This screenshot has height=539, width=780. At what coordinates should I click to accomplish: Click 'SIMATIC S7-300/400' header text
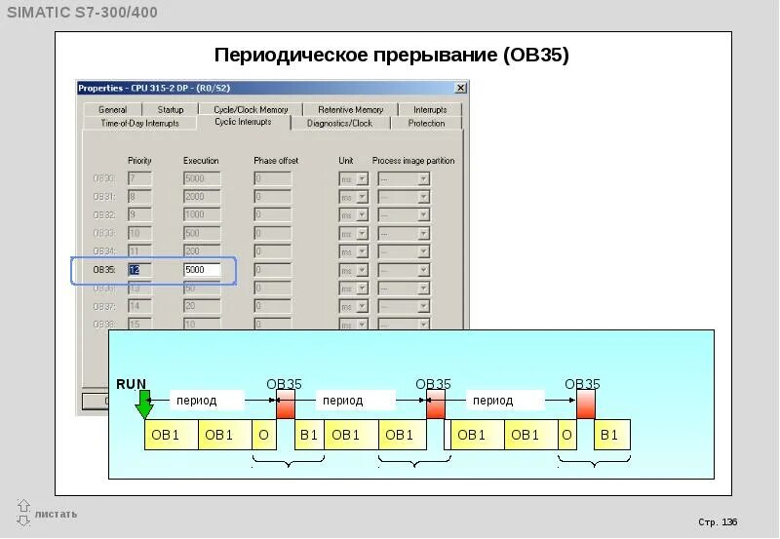pyautogui.click(x=82, y=13)
